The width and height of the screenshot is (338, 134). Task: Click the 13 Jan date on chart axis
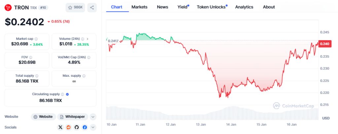pyautogui.click(x=201, y=124)
